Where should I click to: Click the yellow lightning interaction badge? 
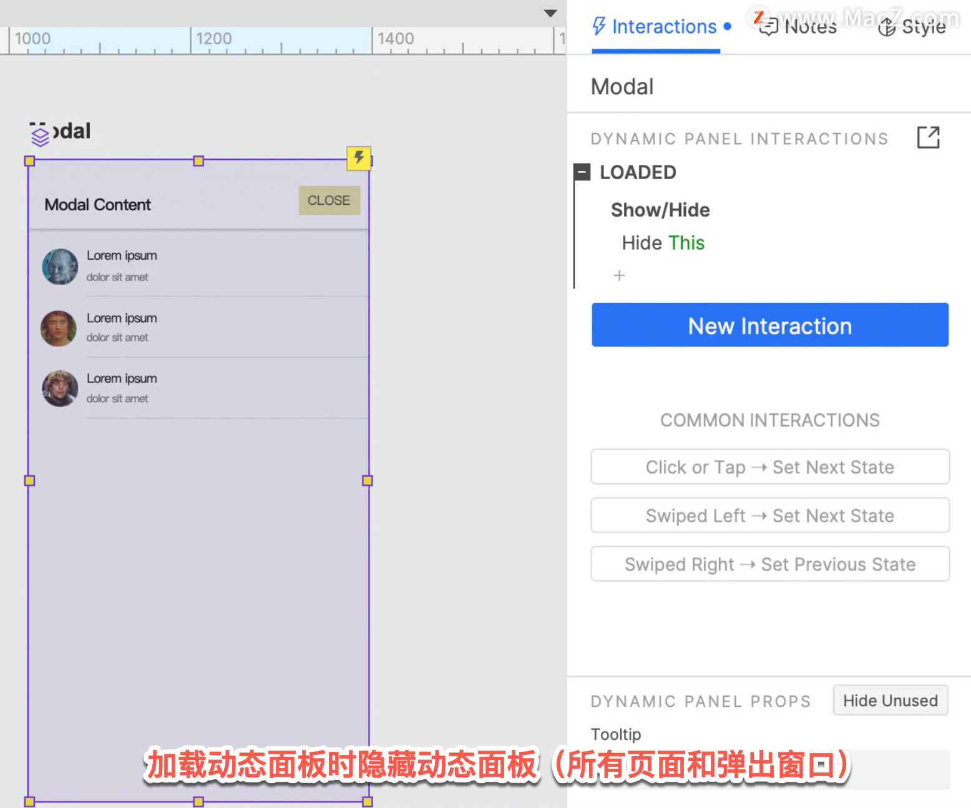pyautogui.click(x=359, y=158)
